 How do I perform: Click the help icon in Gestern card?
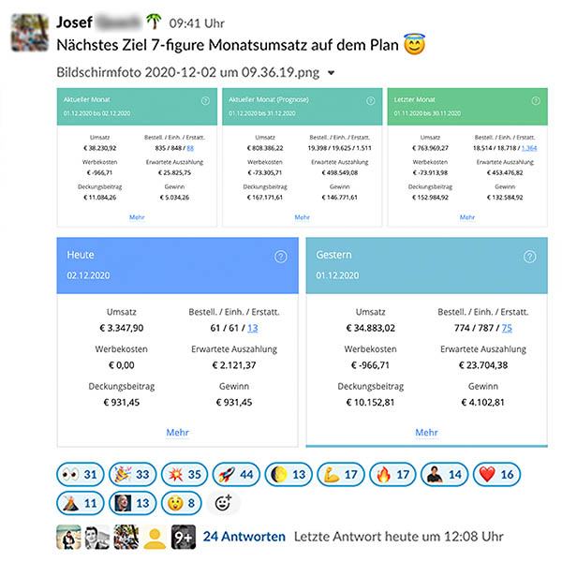(x=530, y=257)
